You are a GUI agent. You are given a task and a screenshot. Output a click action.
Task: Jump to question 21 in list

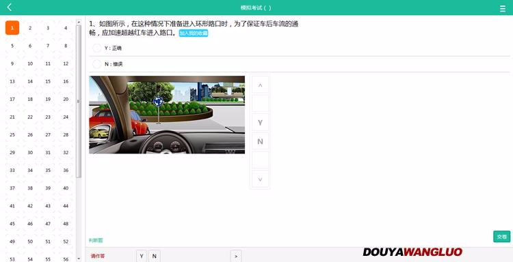click(12, 117)
